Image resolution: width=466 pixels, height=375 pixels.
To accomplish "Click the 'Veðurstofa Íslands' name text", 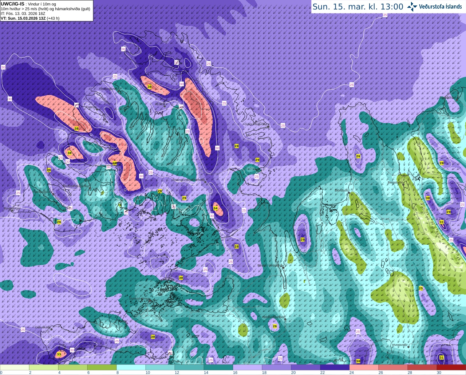I will coord(440,7).
